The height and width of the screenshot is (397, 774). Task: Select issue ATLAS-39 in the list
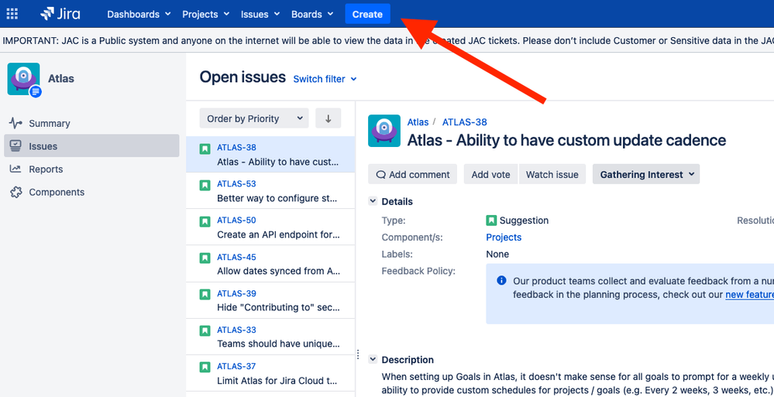click(270, 300)
